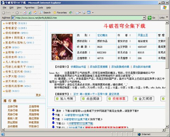This screenshot has height=137, width=170.
Task: Click the green Go arrow button
Action: 149,18
